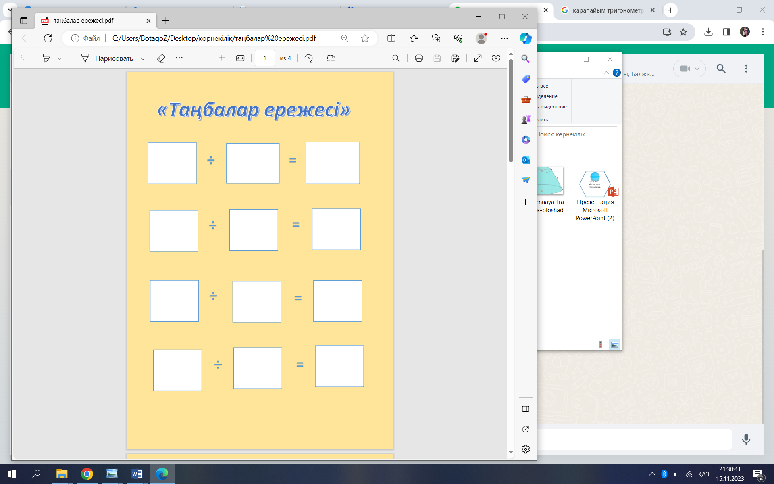Rotate the PDF page
The width and height of the screenshot is (774, 484).
point(308,58)
